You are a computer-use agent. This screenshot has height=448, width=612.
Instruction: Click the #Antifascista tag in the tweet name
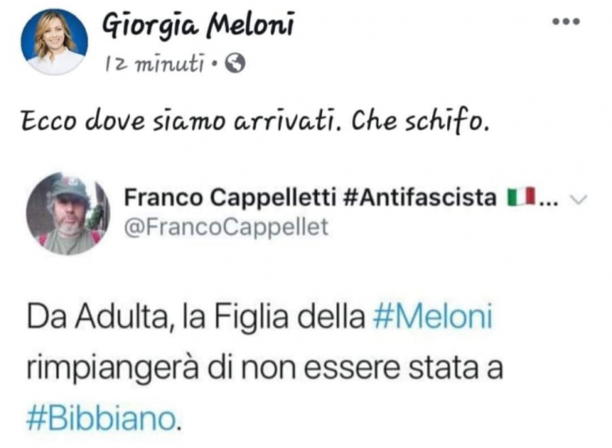(418, 199)
